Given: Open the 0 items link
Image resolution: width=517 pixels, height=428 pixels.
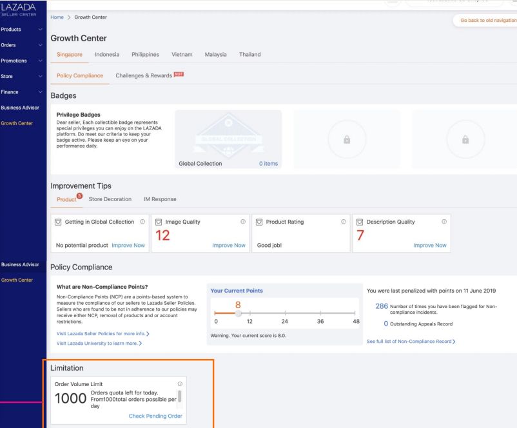Looking at the screenshot, I should [268, 164].
